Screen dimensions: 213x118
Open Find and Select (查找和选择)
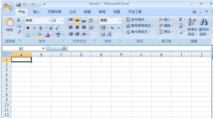(204, 27)
